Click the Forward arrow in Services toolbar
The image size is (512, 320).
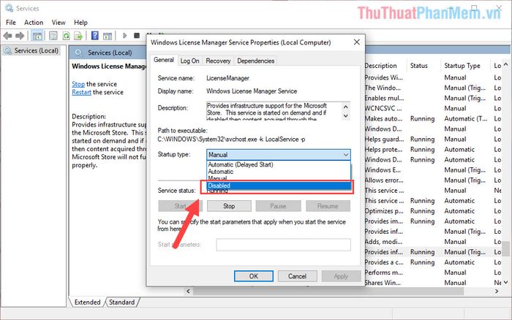[x=20, y=36]
